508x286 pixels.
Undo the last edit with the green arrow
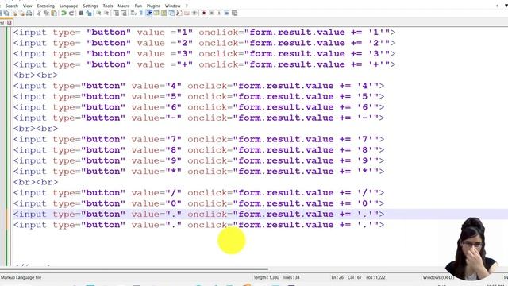coord(63,13)
